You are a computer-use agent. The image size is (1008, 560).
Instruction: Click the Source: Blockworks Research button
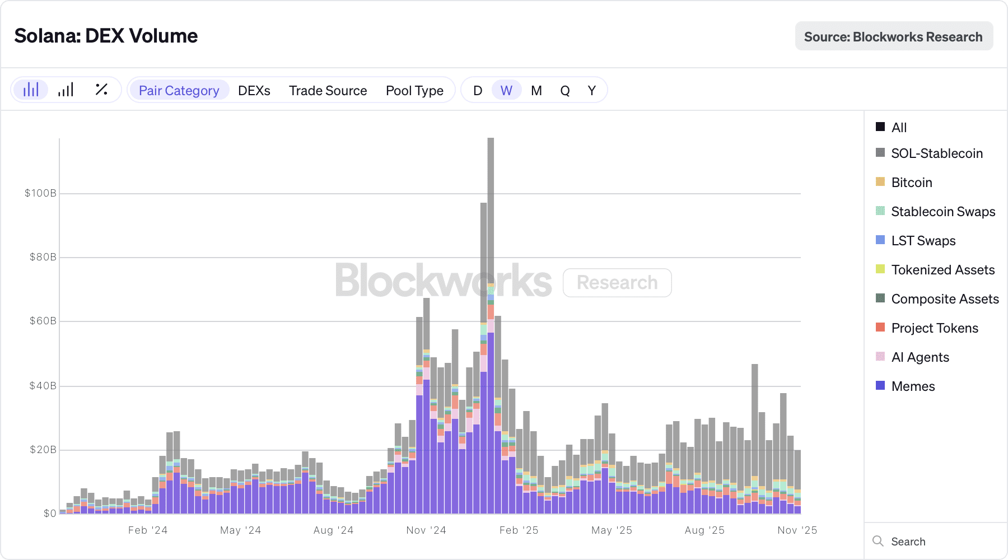[x=894, y=37]
